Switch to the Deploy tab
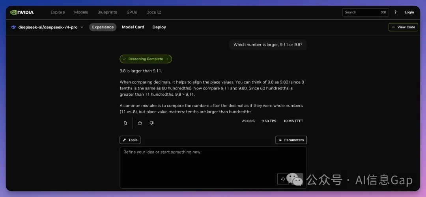 [159, 27]
